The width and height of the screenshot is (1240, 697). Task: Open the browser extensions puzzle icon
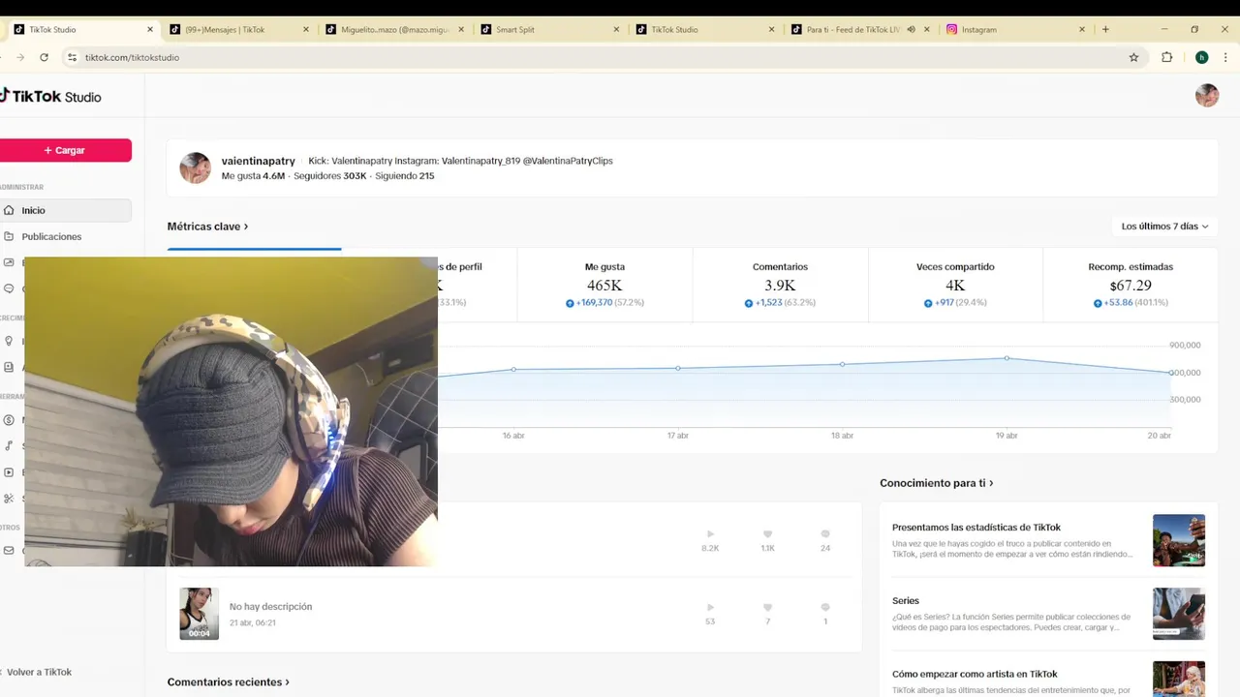coord(1166,57)
